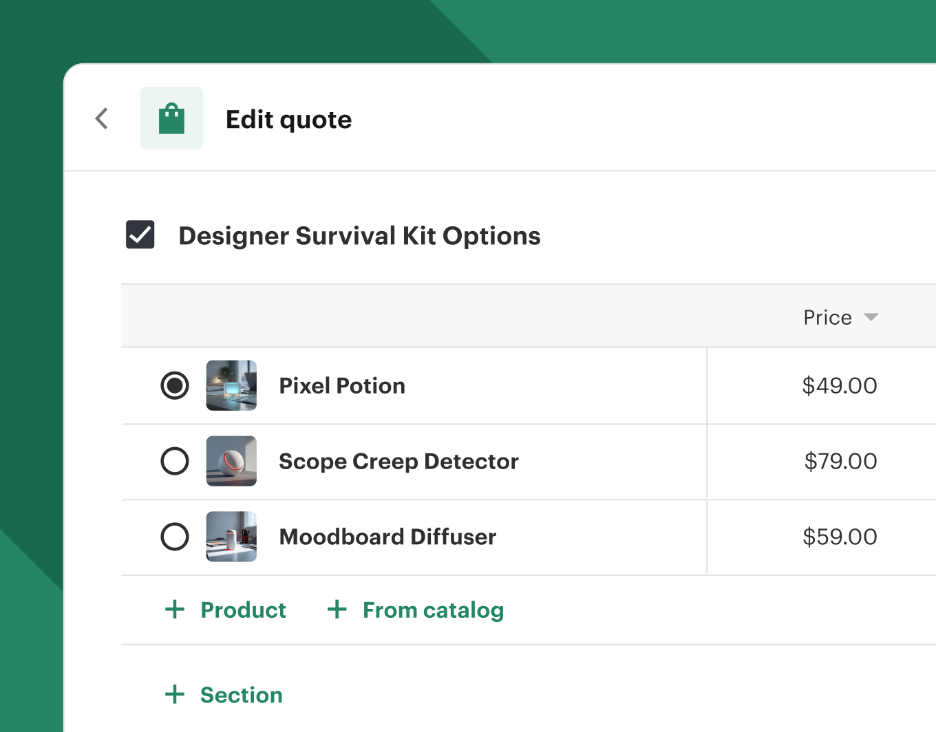Add a new Product to the quote
The width and height of the screenshot is (936, 732).
point(243,610)
